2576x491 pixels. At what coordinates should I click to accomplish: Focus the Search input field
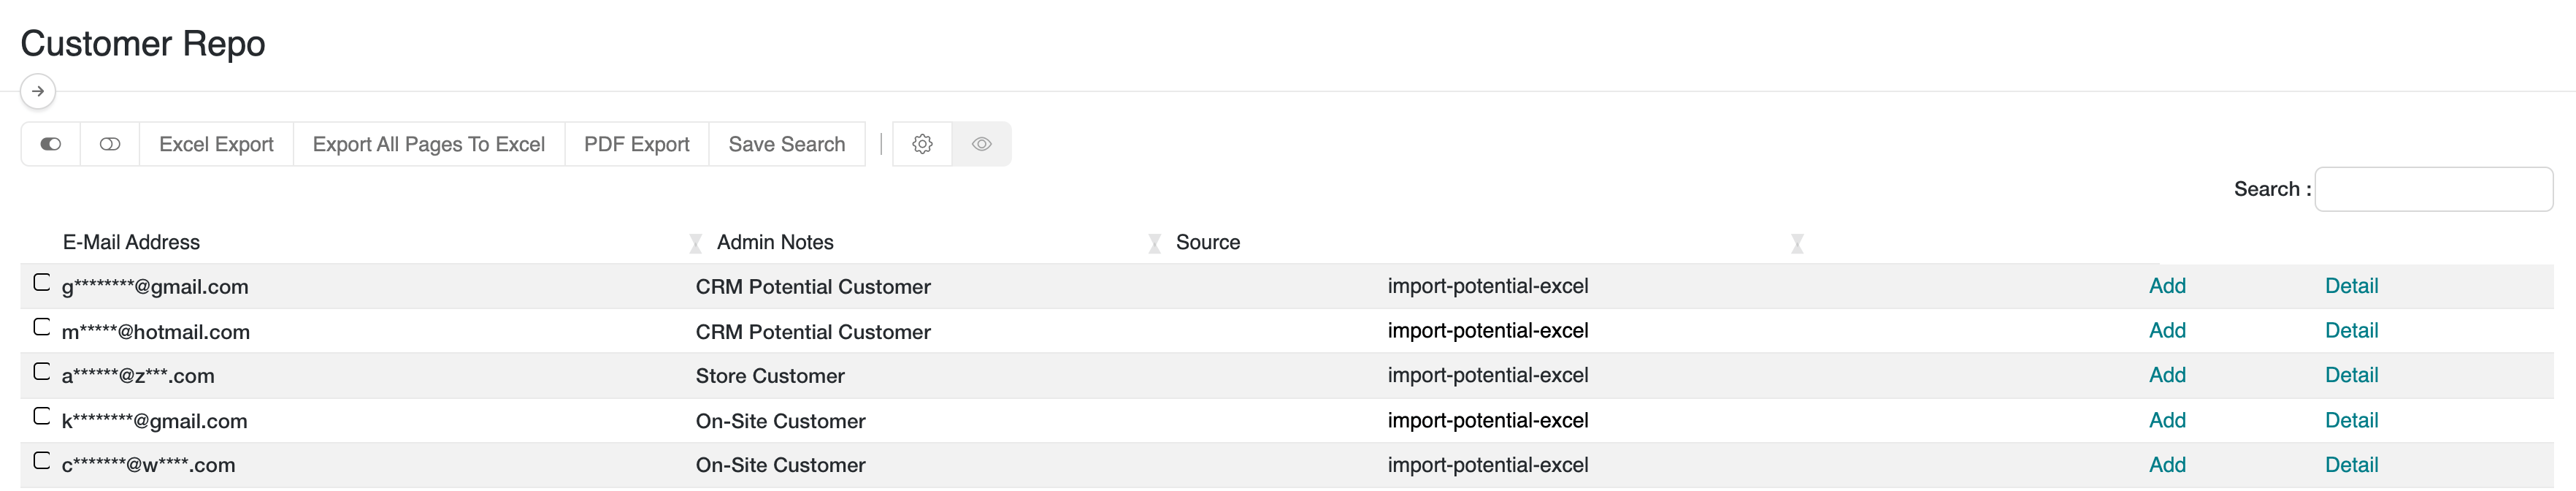2433,189
